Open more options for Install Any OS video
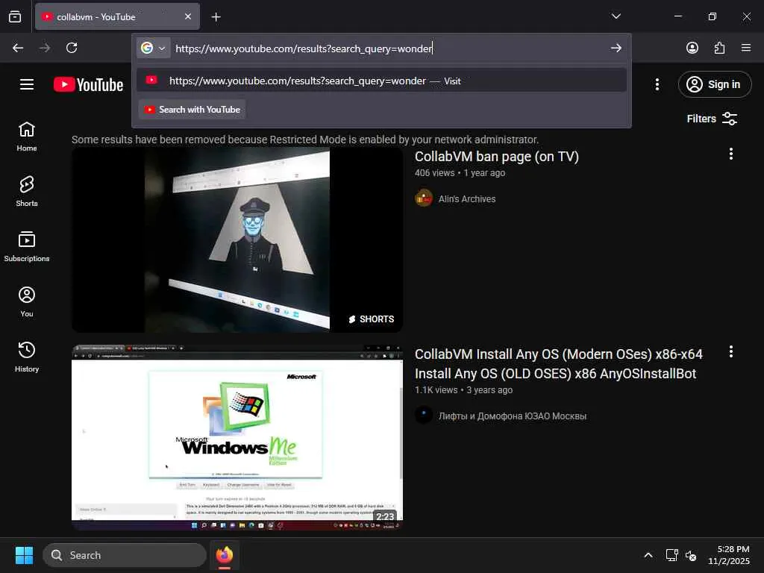 (x=730, y=352)
